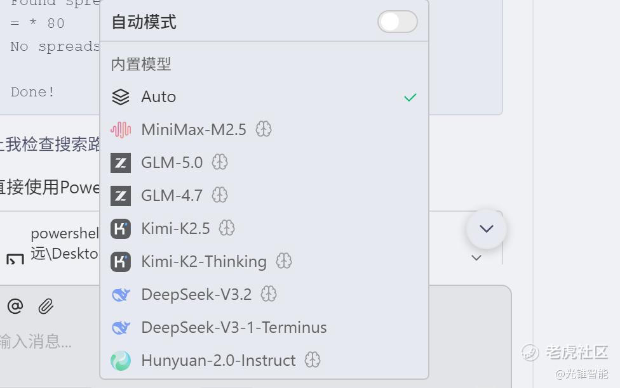This screenshot has height=388, width=620.
Task: Click the Auto stacked-layers icon
Action: (x=121, y=97)
